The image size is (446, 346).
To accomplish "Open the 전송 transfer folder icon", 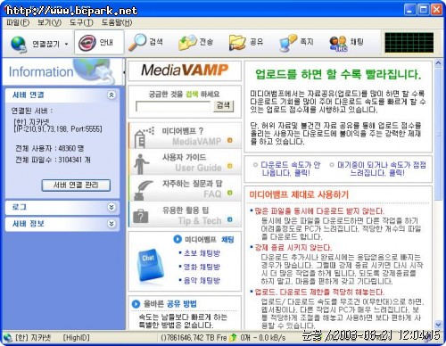I will (195, 42).
